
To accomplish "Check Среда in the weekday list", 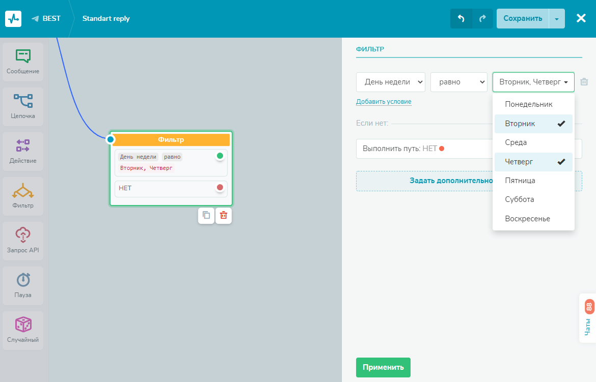I will click(533, 142).
